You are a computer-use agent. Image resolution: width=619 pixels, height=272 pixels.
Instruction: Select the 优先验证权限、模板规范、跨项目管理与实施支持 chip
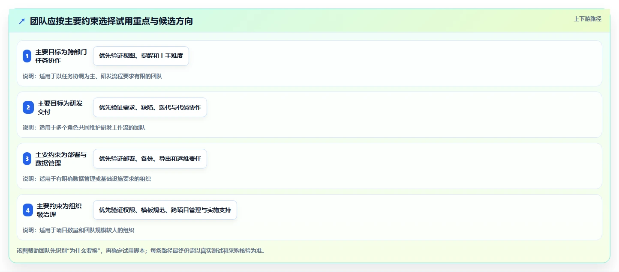pyautogui.click(x=165, y=210)
